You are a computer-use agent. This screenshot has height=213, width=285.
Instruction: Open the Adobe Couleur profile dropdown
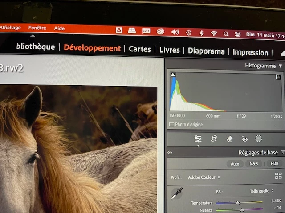click(x=204, y=177)
